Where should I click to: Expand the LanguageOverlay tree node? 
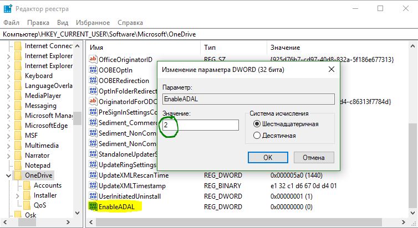(9, 86)
